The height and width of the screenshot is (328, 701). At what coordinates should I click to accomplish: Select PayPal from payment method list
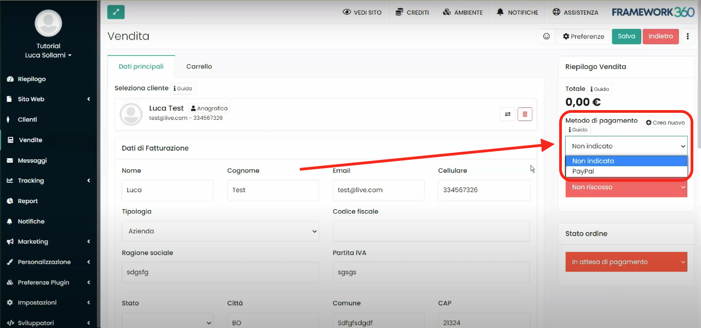coord(583,171)
